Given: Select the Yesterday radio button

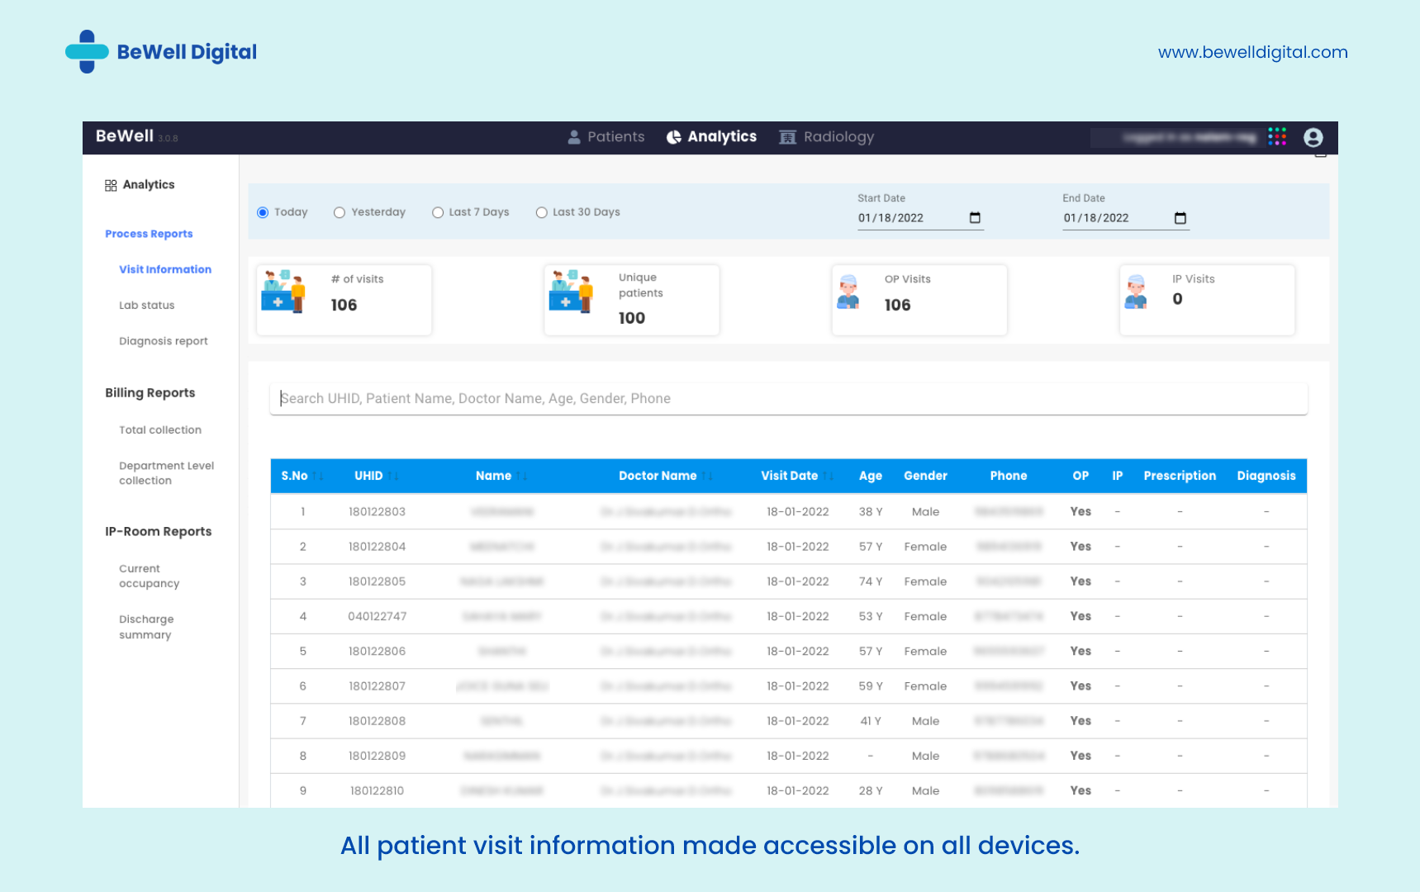Looking at the screenshot, I should 339,212.
